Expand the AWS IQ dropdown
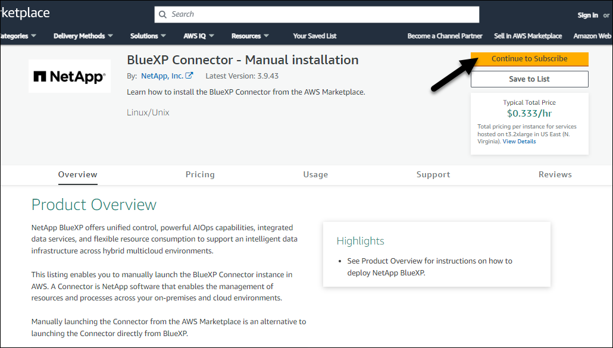The image size is (613, 348). (199, 36)
